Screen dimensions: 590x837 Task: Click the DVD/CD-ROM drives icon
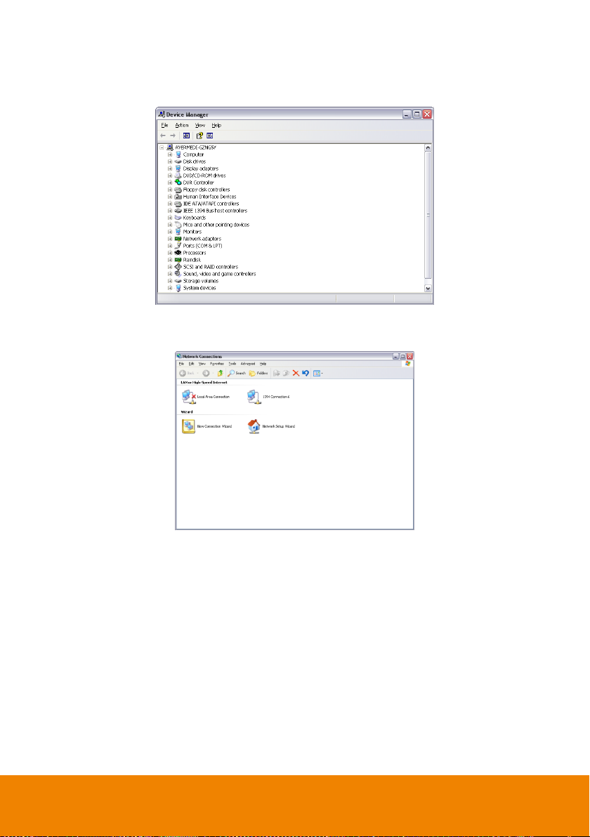tap(178, 175)
